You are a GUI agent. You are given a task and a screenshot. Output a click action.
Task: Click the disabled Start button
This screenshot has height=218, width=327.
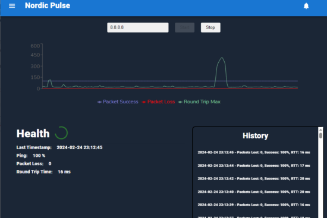click(x=184, y=27)
